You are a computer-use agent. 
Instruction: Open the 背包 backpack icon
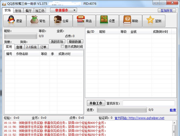point(35,21)
